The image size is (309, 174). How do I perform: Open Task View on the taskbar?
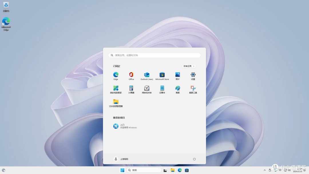tap(165, 170)
